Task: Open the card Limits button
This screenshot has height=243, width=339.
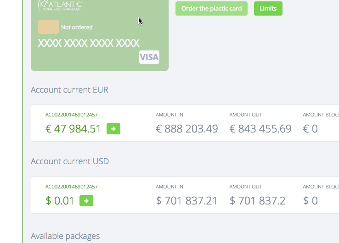Action: [268, 8]
